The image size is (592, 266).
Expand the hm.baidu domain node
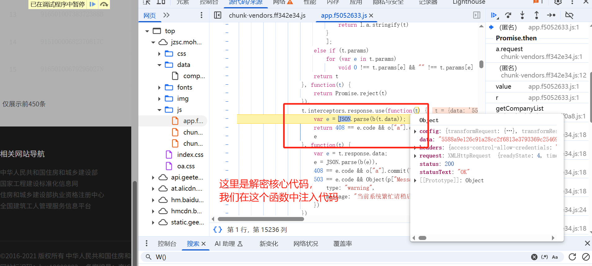tap(153, 200)
